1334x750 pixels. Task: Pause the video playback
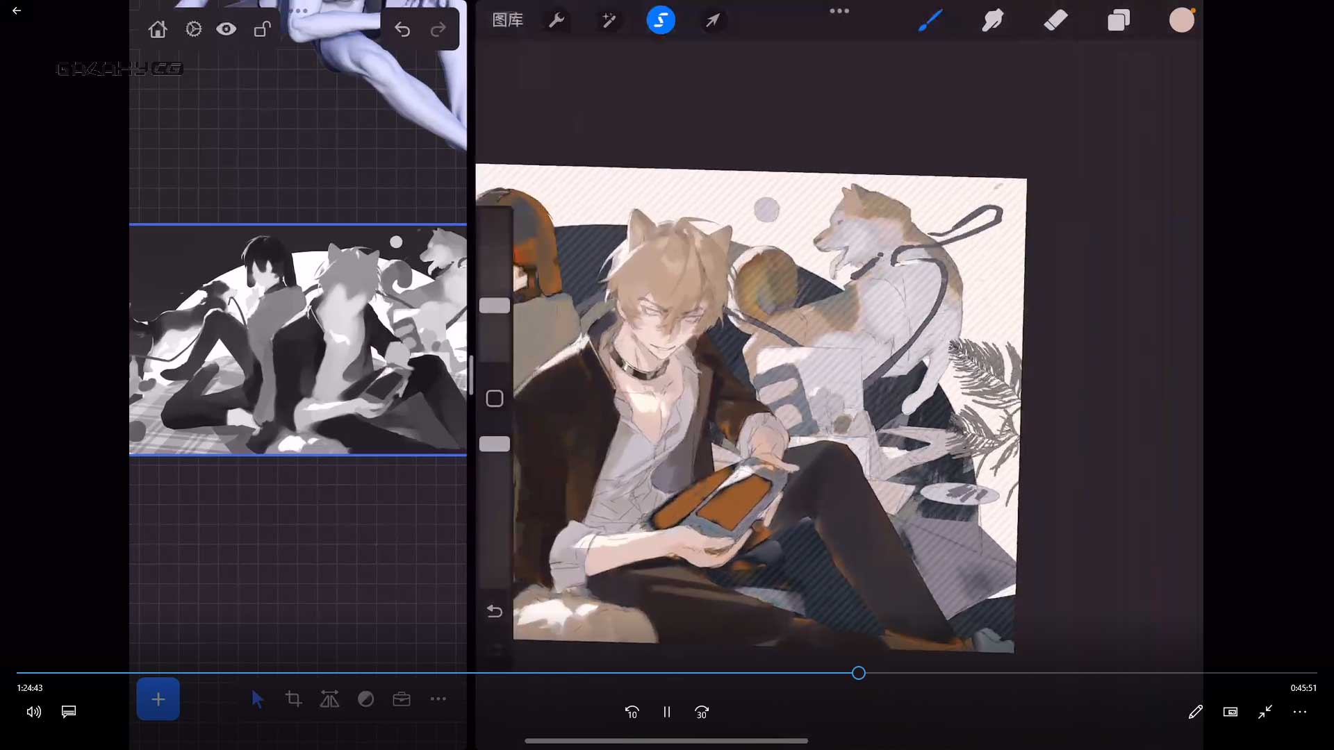tap(667, 712)
